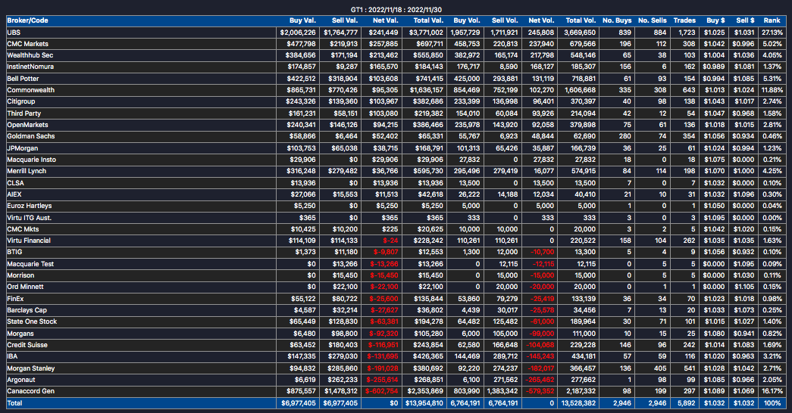Viewport: 792px width, 413px height.
Task: Click Virtu Financial net value $-24
Action: coord(390,241)
